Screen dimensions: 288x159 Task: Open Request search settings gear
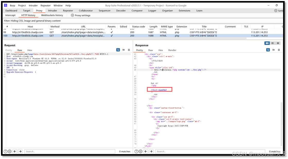pyautogui.click(x=10, y=152)
